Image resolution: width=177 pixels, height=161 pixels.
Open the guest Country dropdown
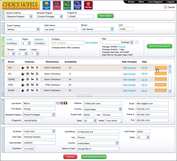[120, 109]
